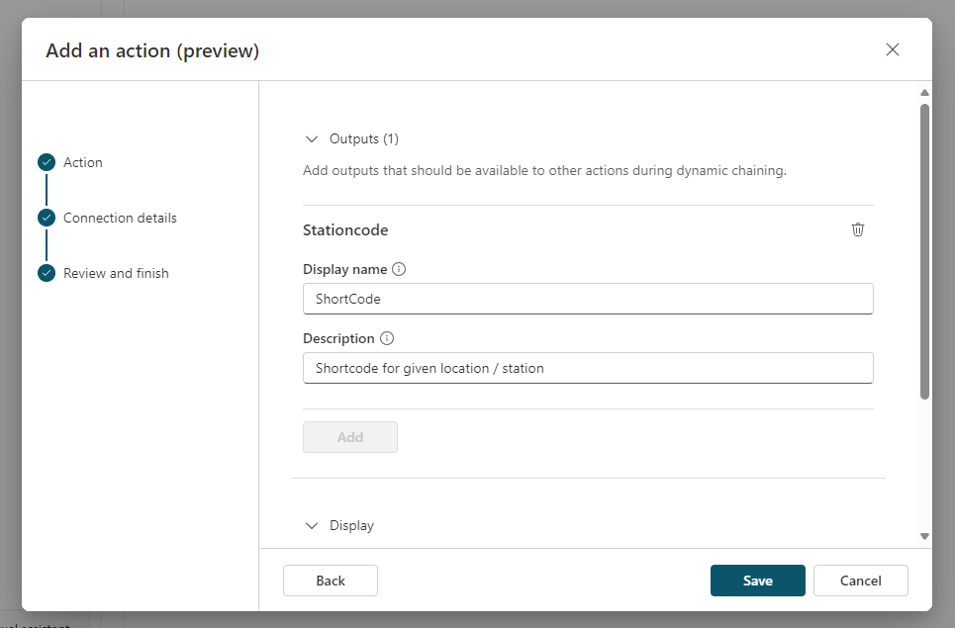Click the info icon beside Display name
955x628 pixels.
pyautogui.click(x=399, y=269)
